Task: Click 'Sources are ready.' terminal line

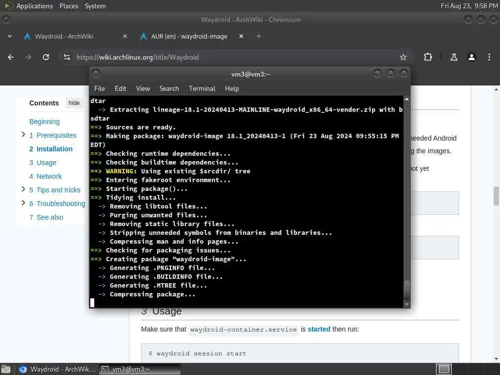Action: tap(141, 127)
